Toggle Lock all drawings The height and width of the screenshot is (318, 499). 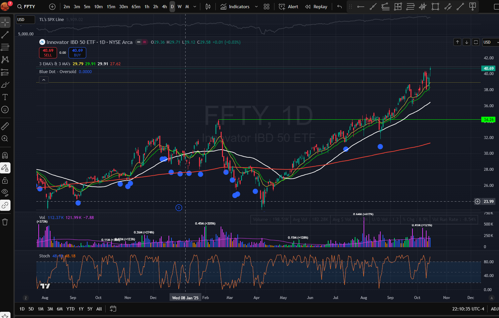[5, 180]
